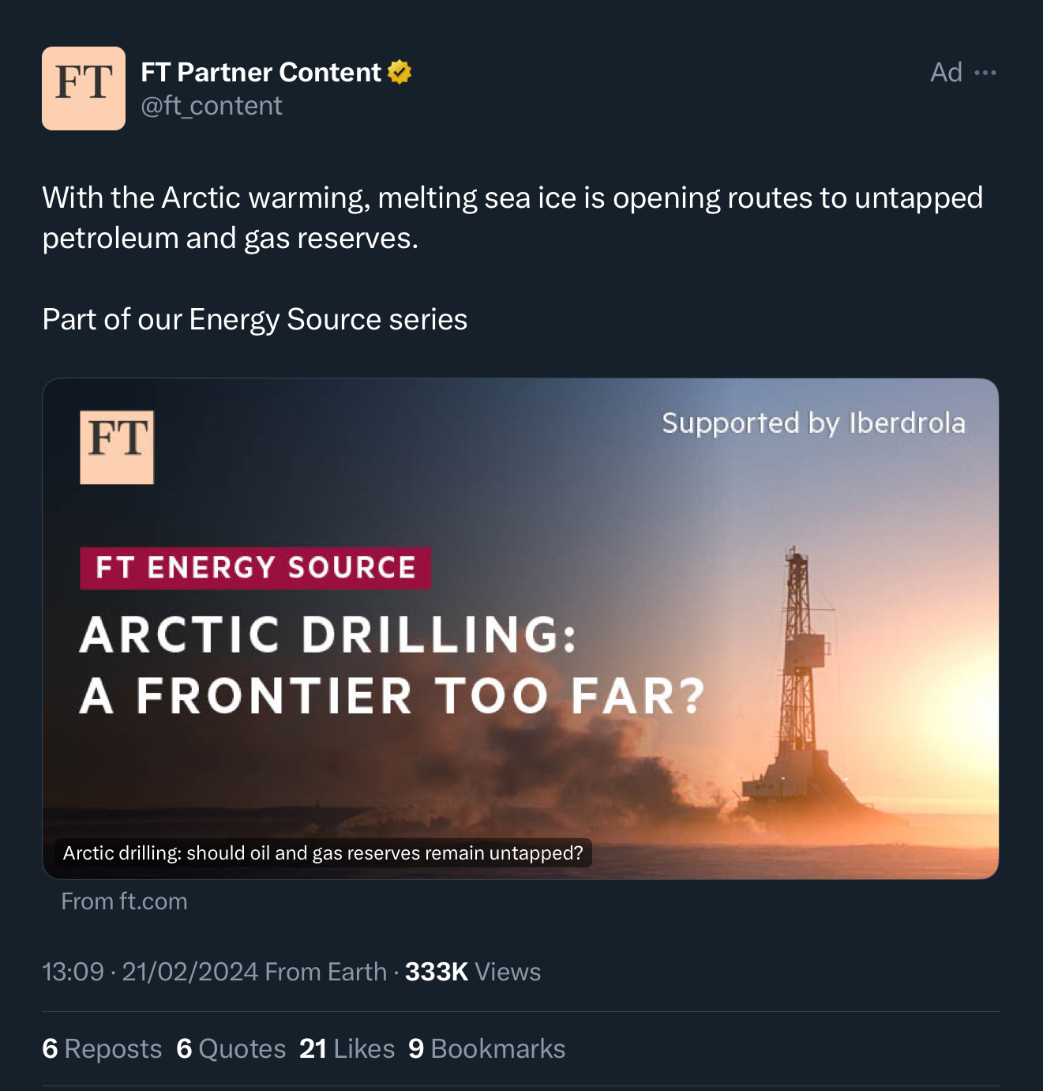
Task: Click the caption about untapped oil reserves
Action: coord(322,853)
